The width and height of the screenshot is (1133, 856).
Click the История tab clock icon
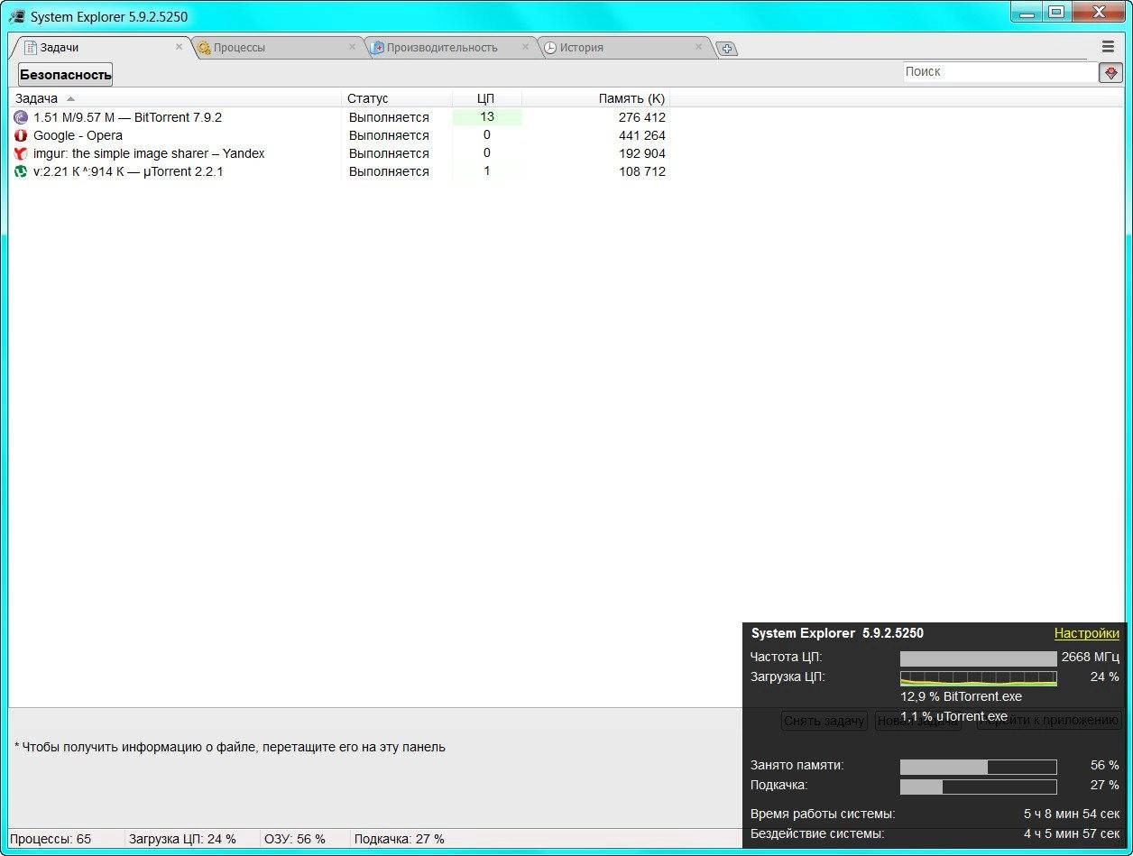coord(550,48)
